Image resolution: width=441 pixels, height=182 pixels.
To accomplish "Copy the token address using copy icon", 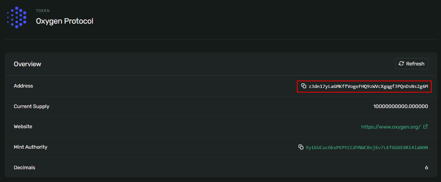I will tap(304, 86).
